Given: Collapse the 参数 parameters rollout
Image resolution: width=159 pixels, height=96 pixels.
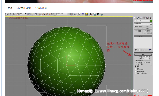Looking at the screenshot, I should tap(143, 55).
